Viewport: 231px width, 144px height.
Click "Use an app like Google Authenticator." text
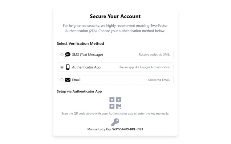point(144,67)
